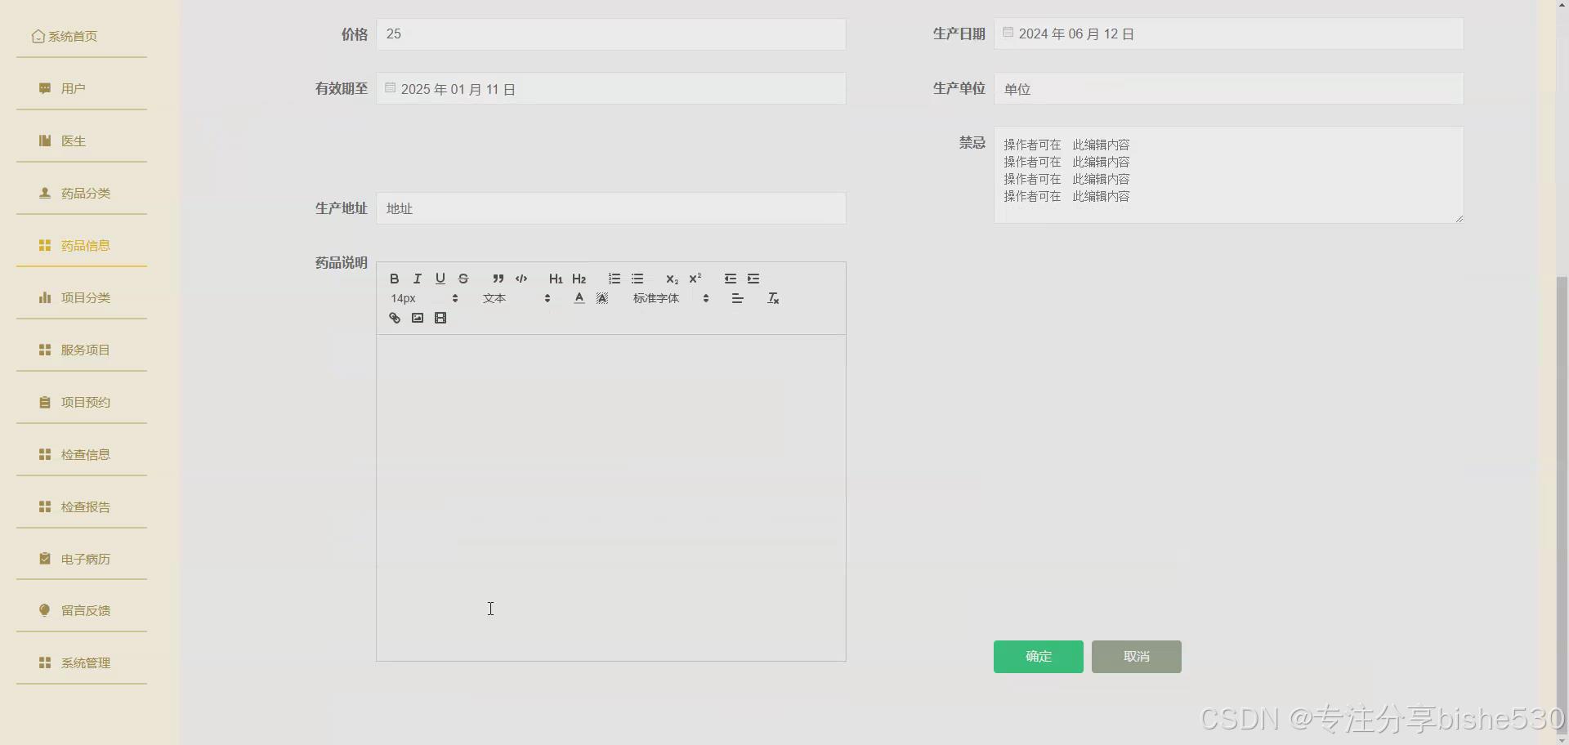
Task: Select the 药品信息 sidebar item
Action: 82,245
